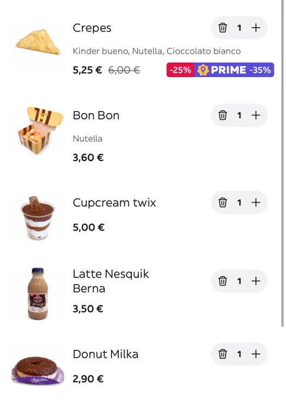Viewport: 286px width, 400px height.
Task: Open the Latte Nesquik bottle image
Action: (x=38, y=294)
